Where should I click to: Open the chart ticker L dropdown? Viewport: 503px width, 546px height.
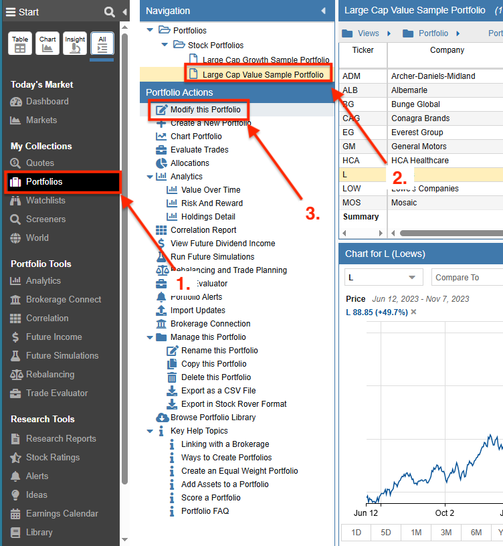point(383,277)
